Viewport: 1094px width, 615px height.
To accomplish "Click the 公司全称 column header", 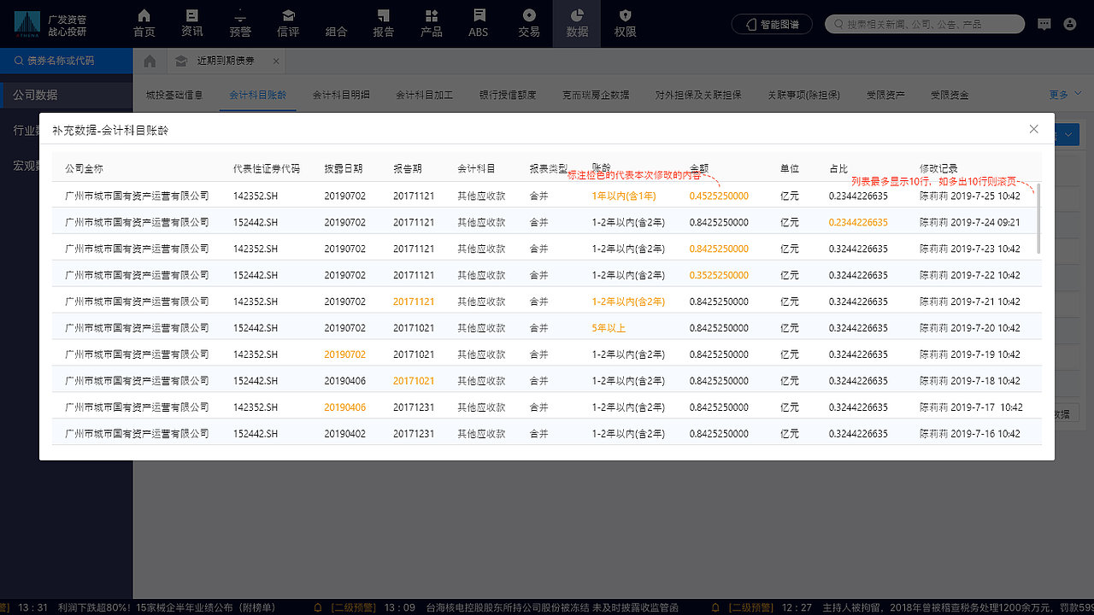I will click(84, 169).
